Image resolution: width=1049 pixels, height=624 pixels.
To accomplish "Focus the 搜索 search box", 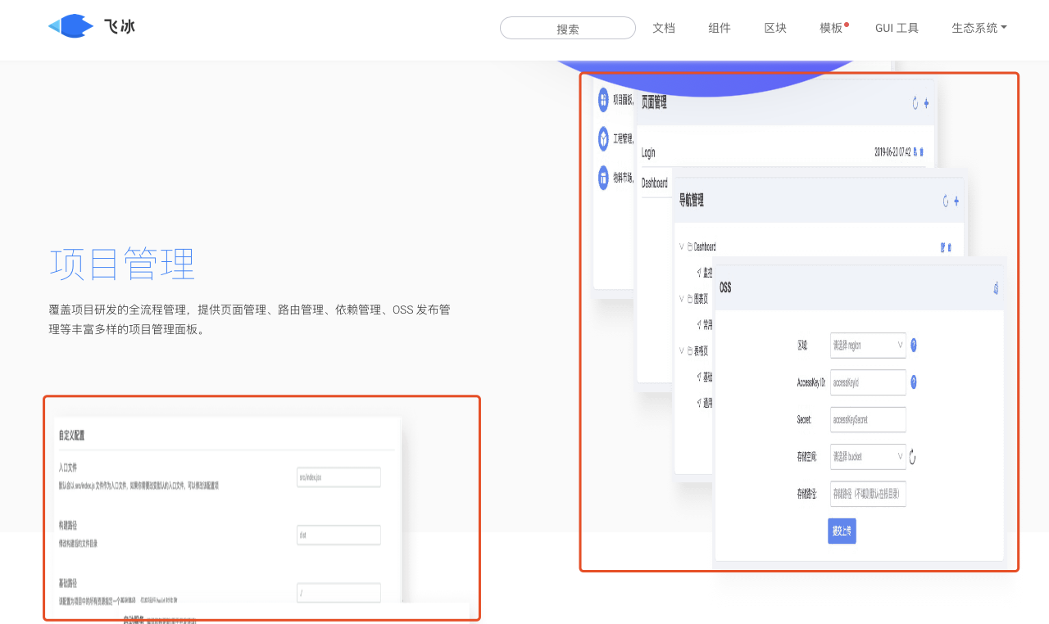I will tap(568, 28).
